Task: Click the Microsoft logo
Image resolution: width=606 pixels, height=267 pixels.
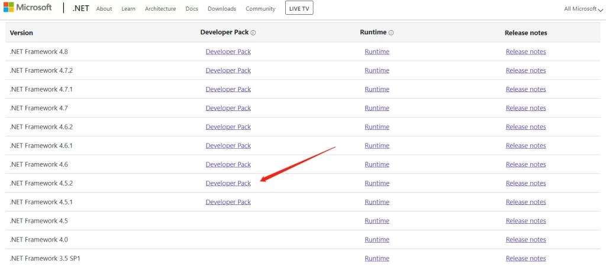Action: pos(28,7)
